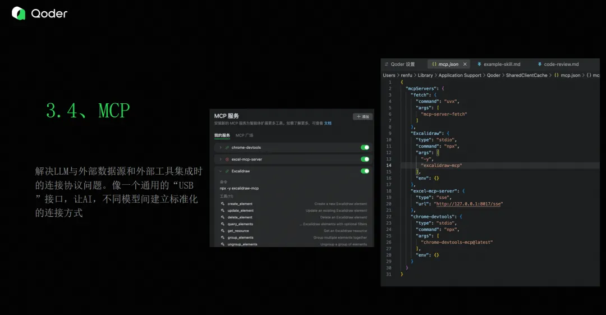Select the query_elements tool row

pos(293,224)
